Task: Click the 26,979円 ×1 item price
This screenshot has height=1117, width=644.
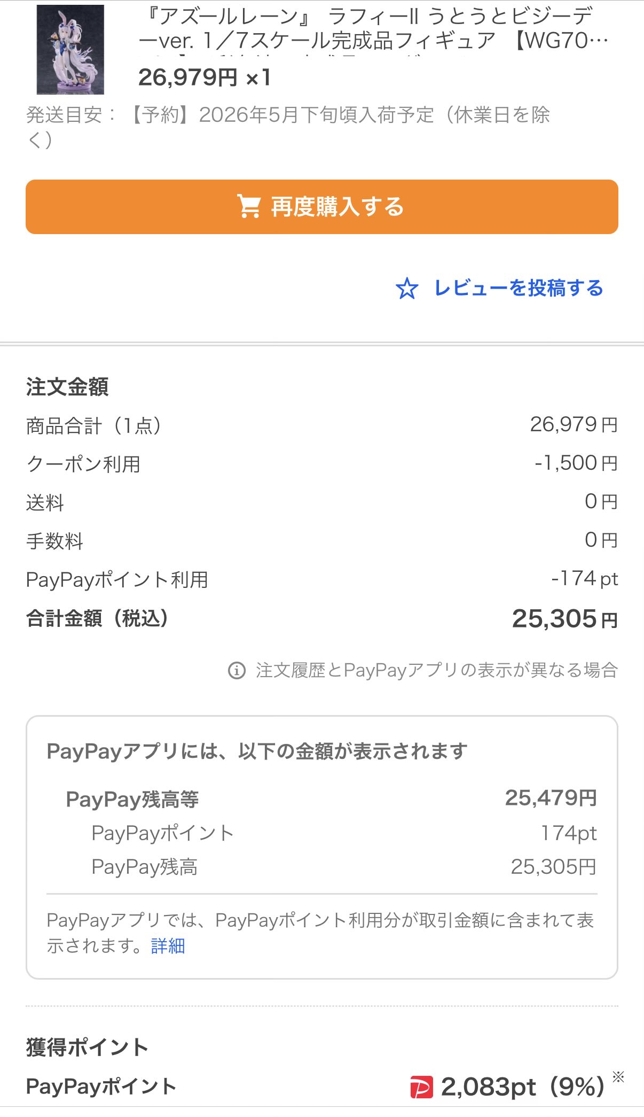Action: (x=205, y=78)
